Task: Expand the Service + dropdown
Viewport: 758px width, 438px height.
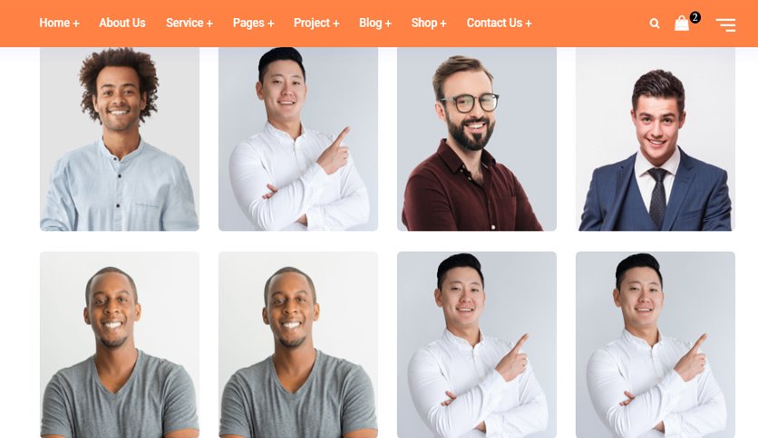Action: pos(189,24)
